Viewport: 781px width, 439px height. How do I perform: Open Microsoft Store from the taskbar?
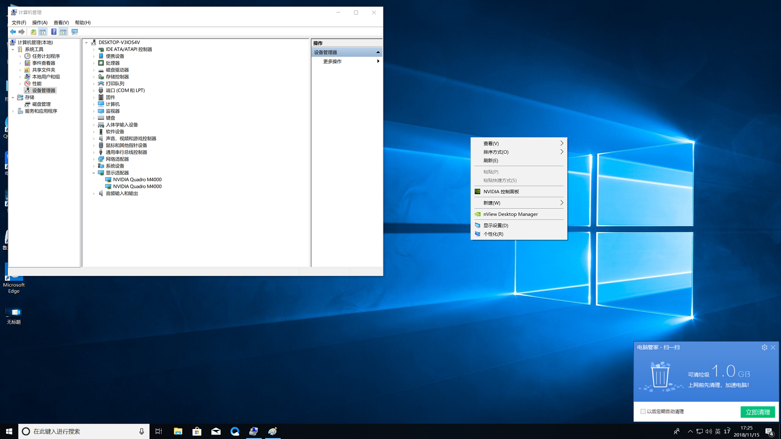pos(197,431)
